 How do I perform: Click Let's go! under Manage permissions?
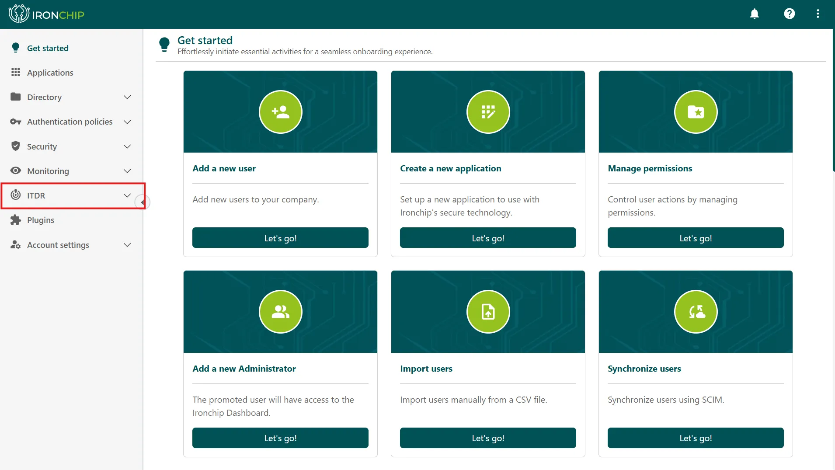coord(696,238)
